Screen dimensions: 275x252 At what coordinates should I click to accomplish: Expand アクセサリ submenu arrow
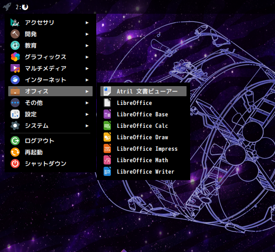pos(87,22)
